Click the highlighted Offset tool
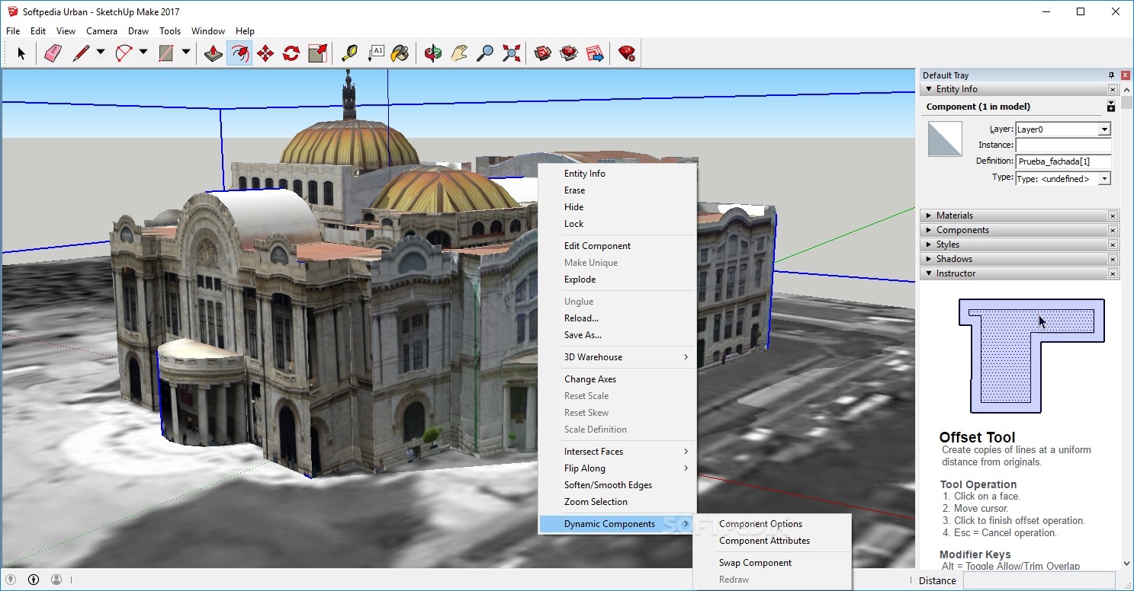Image resolution: width=1134 pixels, height=591 pixels. (x=239, y=53)
